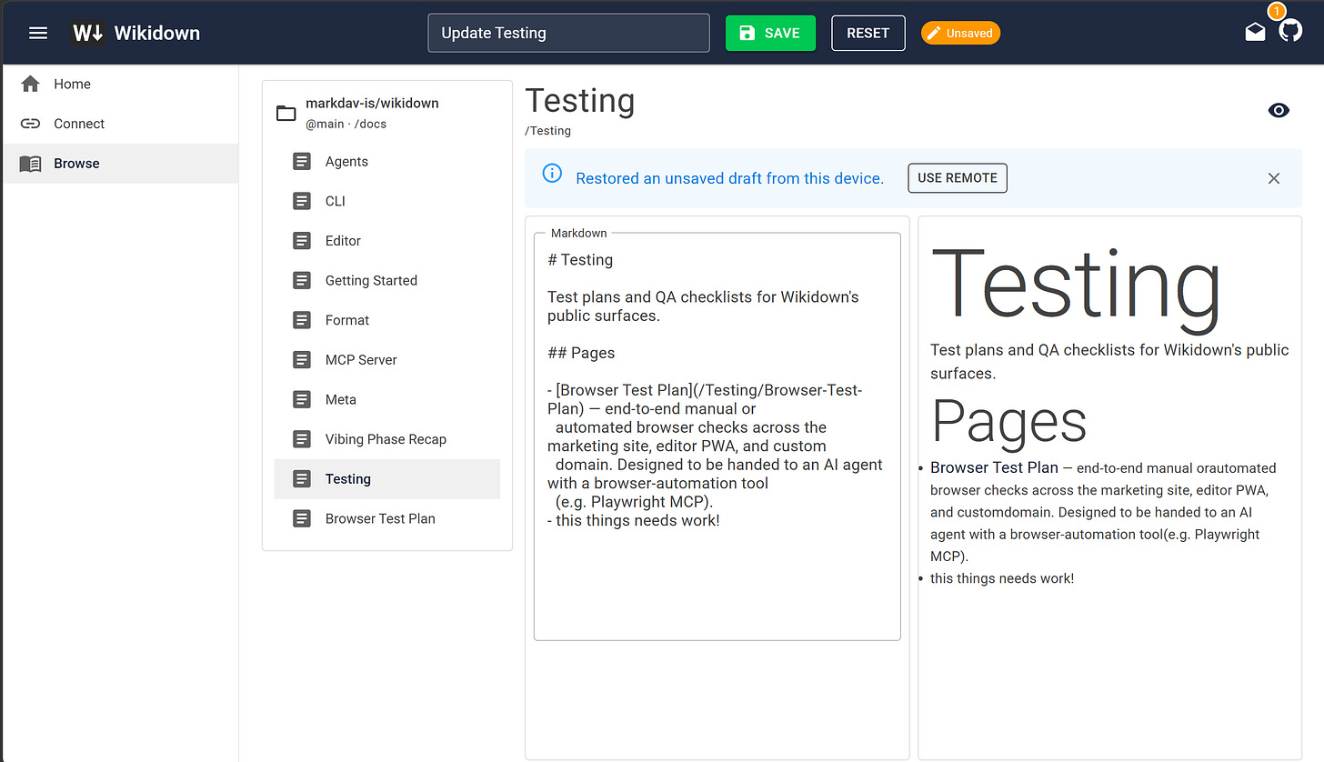Click the notification count badge

click(1277, 11)
